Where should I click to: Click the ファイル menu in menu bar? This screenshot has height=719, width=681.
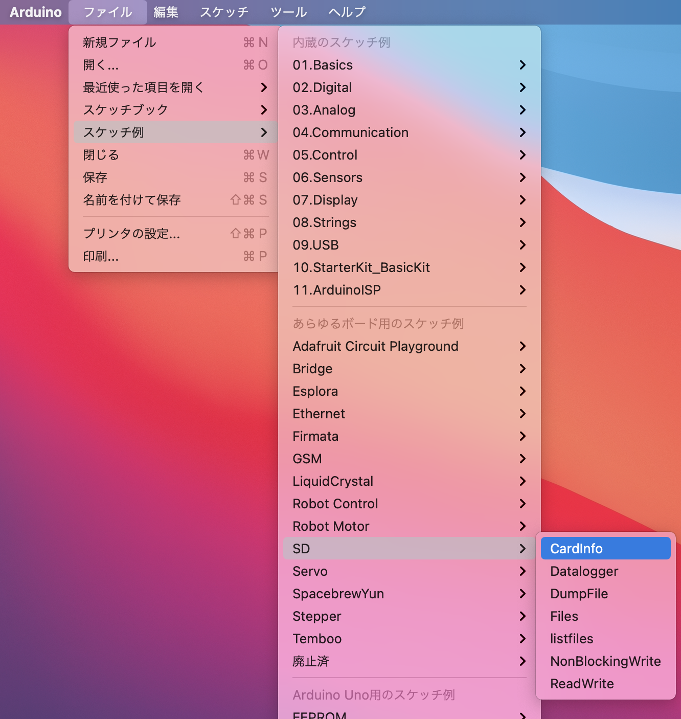(x=108, y=12)
